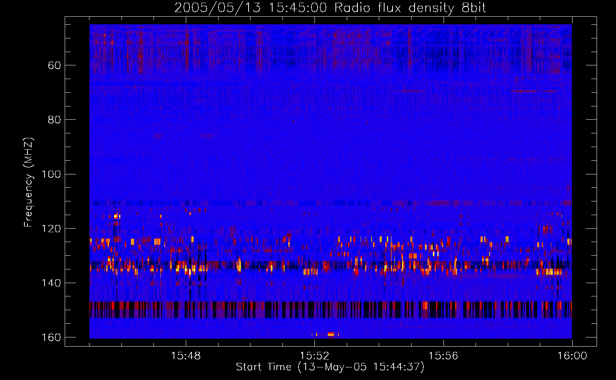This screenshot has width=616, height=380.
Task: Click the '60' frequency tick label
Action: (x=54, y=65)
